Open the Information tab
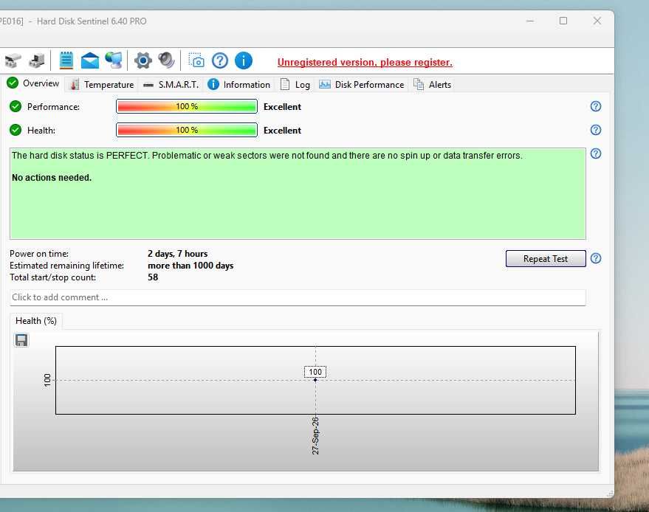Screen dimensions: 649x512 tap(238, 85)
